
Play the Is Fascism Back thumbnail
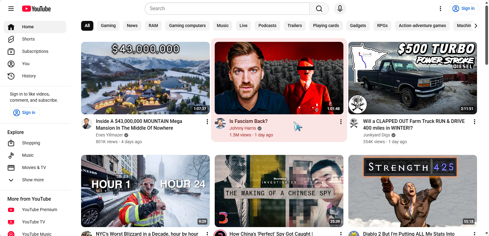[279, 78]
